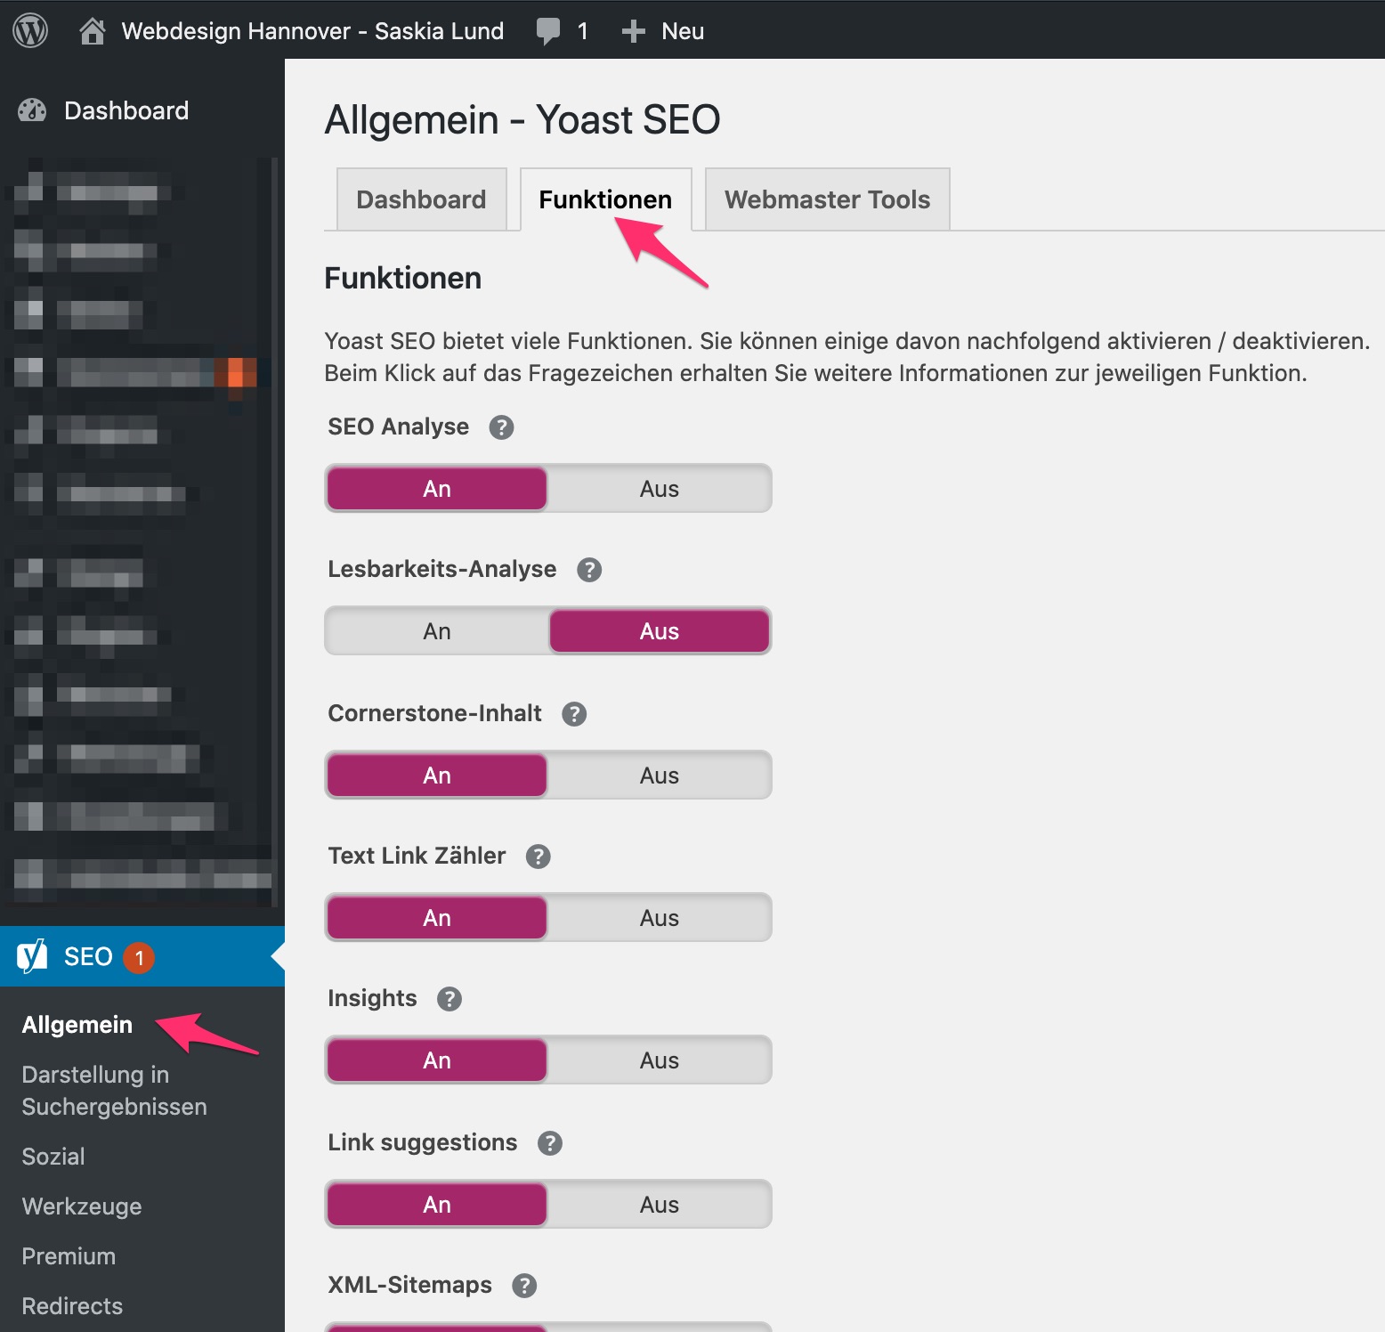Screen dimensions: 1385x1332
Task: Open help for XML-Sitemaps
Action: point(524,1286)
